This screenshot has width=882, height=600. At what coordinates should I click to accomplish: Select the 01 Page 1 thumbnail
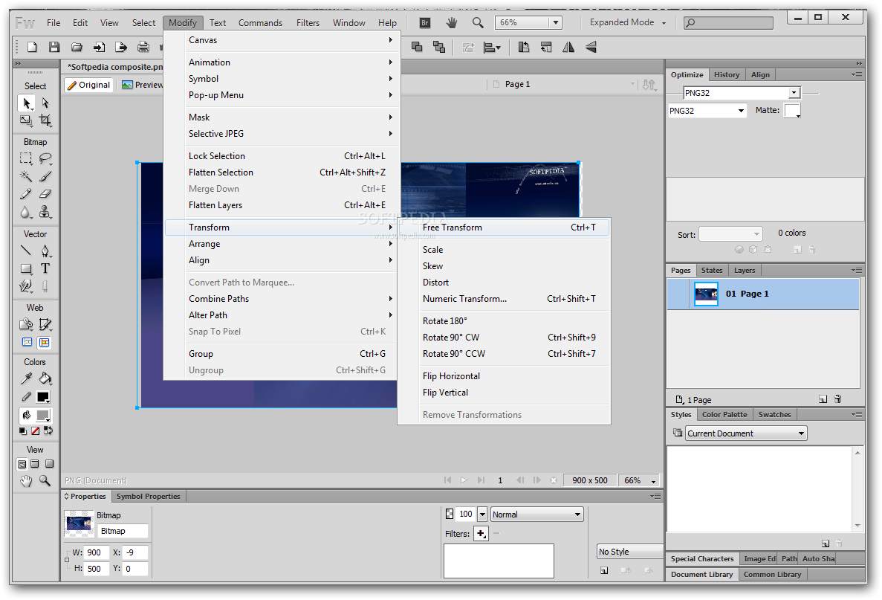pos(706,294)
